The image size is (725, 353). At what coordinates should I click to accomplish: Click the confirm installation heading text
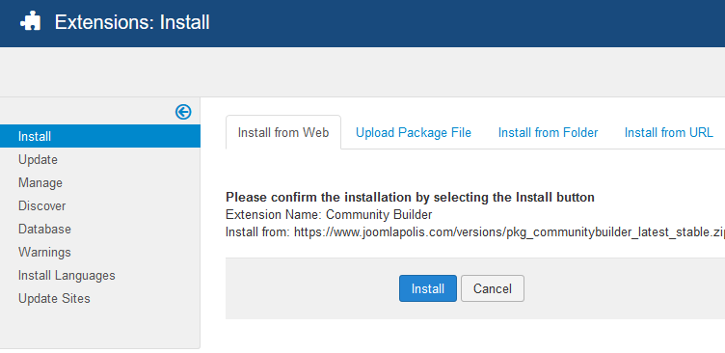[410, 197]
